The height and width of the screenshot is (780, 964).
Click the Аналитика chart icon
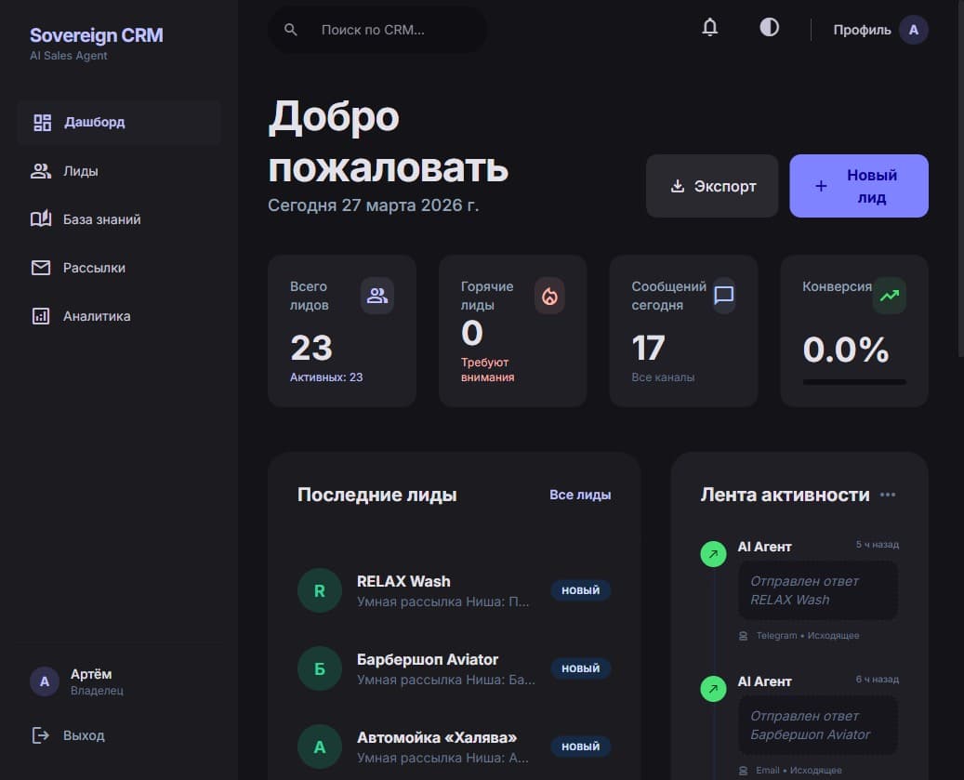(x=41, y=316)
